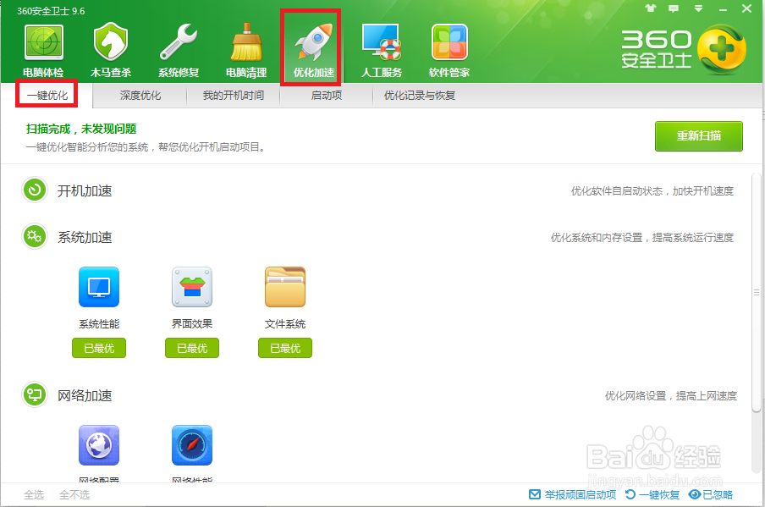765x507 pixels.
Task: Select the 系统性能 monitor icon
Action: click(x=99, y=287)
